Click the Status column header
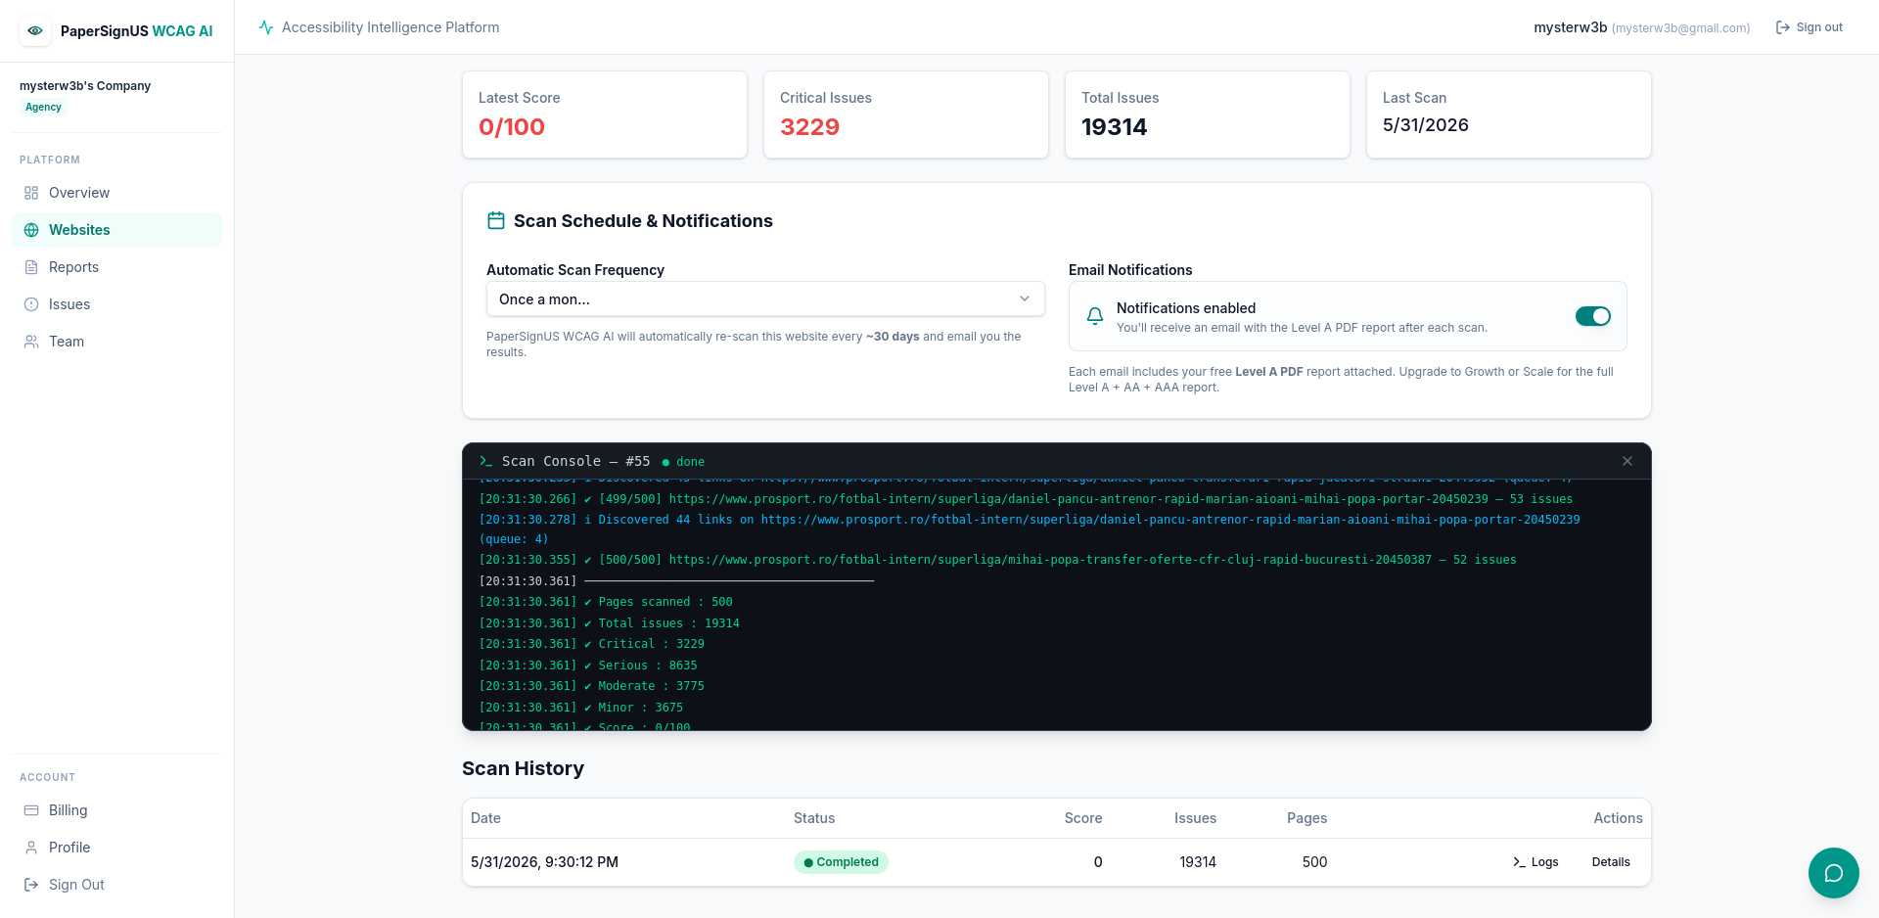Viewport: 1879px width, 918px height. tap(814, 818)
